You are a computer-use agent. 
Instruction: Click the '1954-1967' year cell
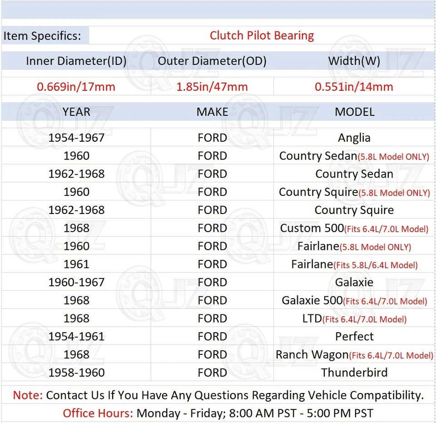coord(76,138)
